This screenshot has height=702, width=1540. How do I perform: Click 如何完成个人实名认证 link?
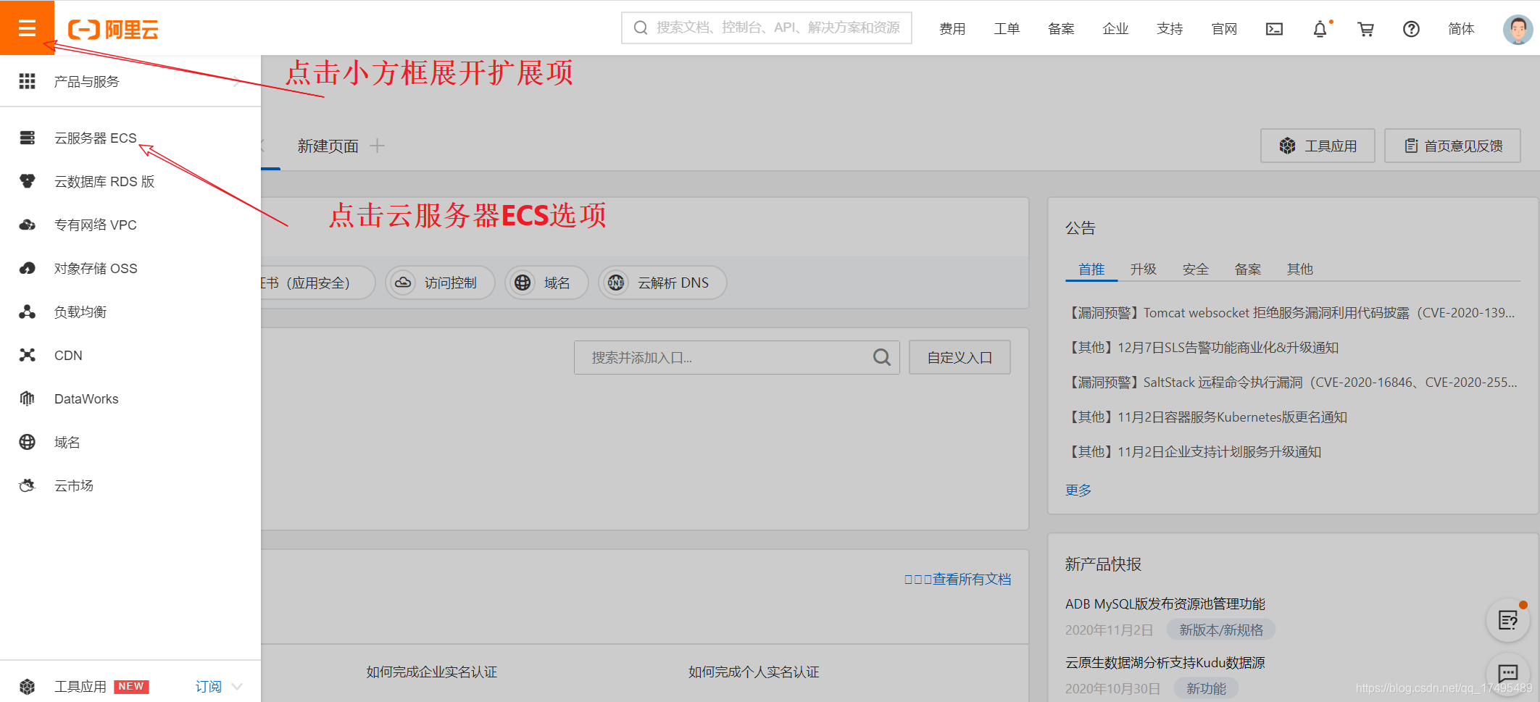point(754,672)
